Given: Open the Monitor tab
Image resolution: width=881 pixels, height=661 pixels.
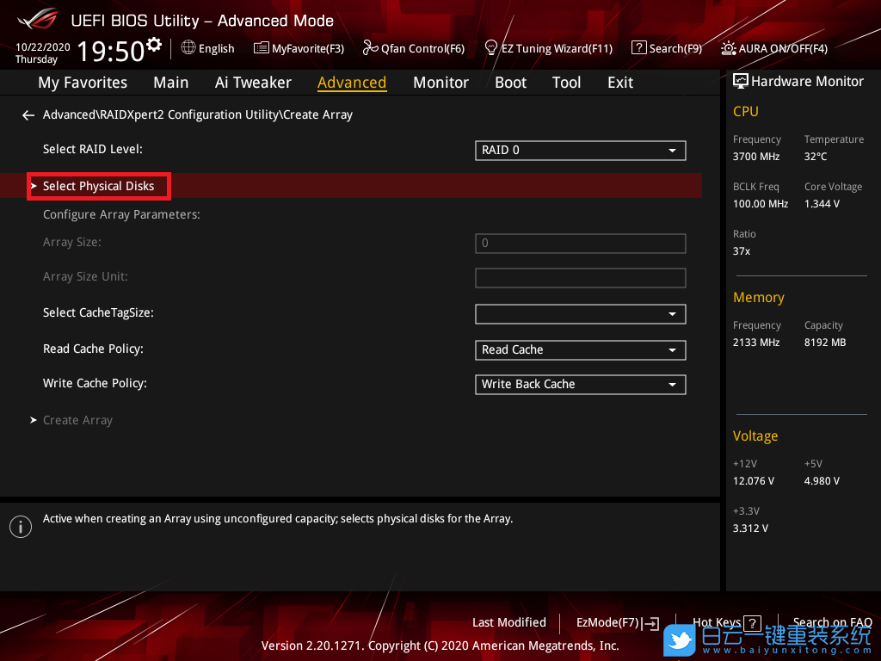Looking at the screenshot, I should 440,83.
